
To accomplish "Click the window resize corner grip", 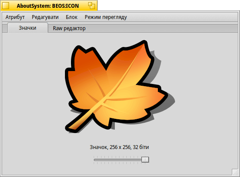I will tap(235, 172).
